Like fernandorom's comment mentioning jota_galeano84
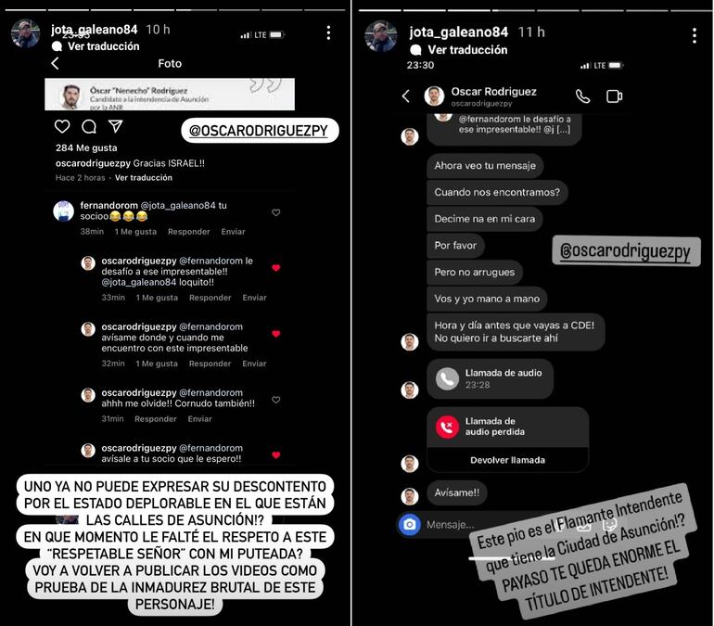This screenshot has width=714, height=626. pyautogui.click(x=276, y=212)
